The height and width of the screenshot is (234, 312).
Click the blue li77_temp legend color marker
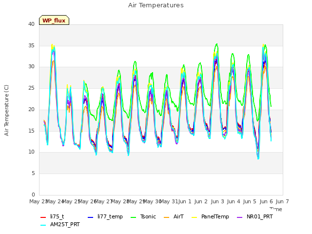point(91,217)
